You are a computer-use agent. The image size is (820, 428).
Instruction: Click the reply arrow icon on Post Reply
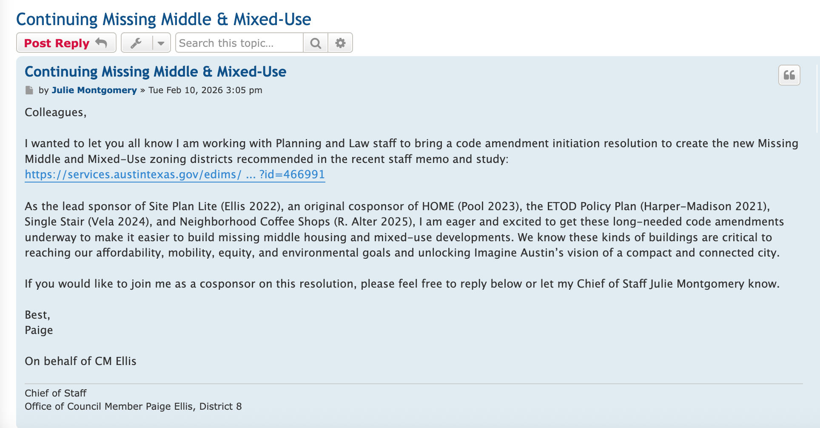point(101,43)
